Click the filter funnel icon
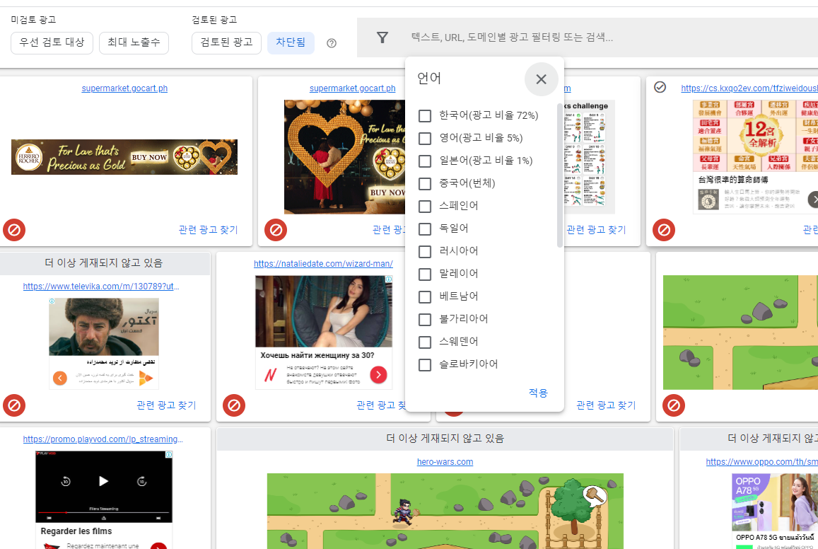This screenshot has width=818, height=549. coord(382,37)
